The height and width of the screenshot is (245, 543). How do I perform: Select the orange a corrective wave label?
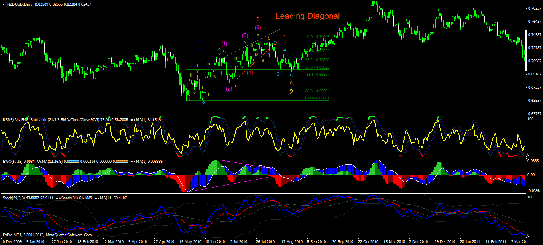(262, 60)
